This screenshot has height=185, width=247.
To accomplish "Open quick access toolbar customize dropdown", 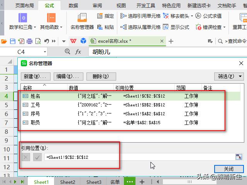I will 64,41.
